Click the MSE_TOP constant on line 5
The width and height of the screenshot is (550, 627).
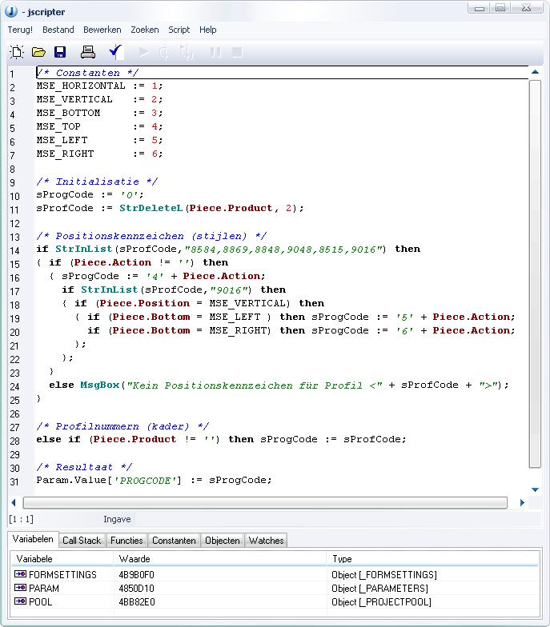(58, 126)
